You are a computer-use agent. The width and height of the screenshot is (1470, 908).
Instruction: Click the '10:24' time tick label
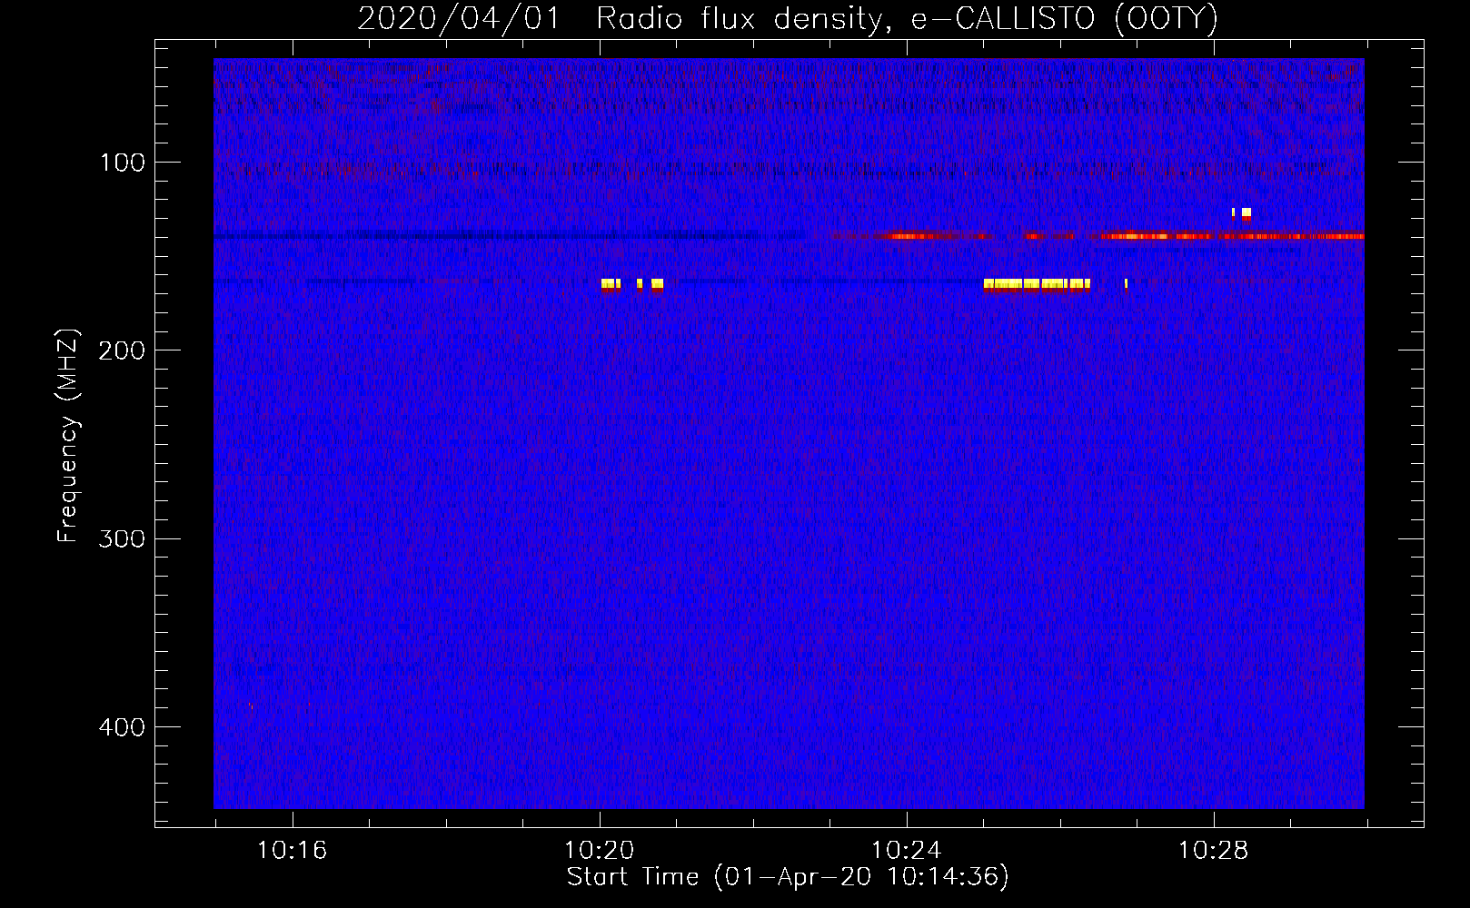tap(906, 850)
